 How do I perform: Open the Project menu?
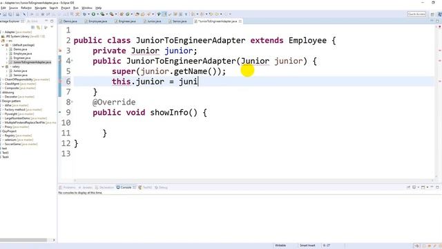66,8
